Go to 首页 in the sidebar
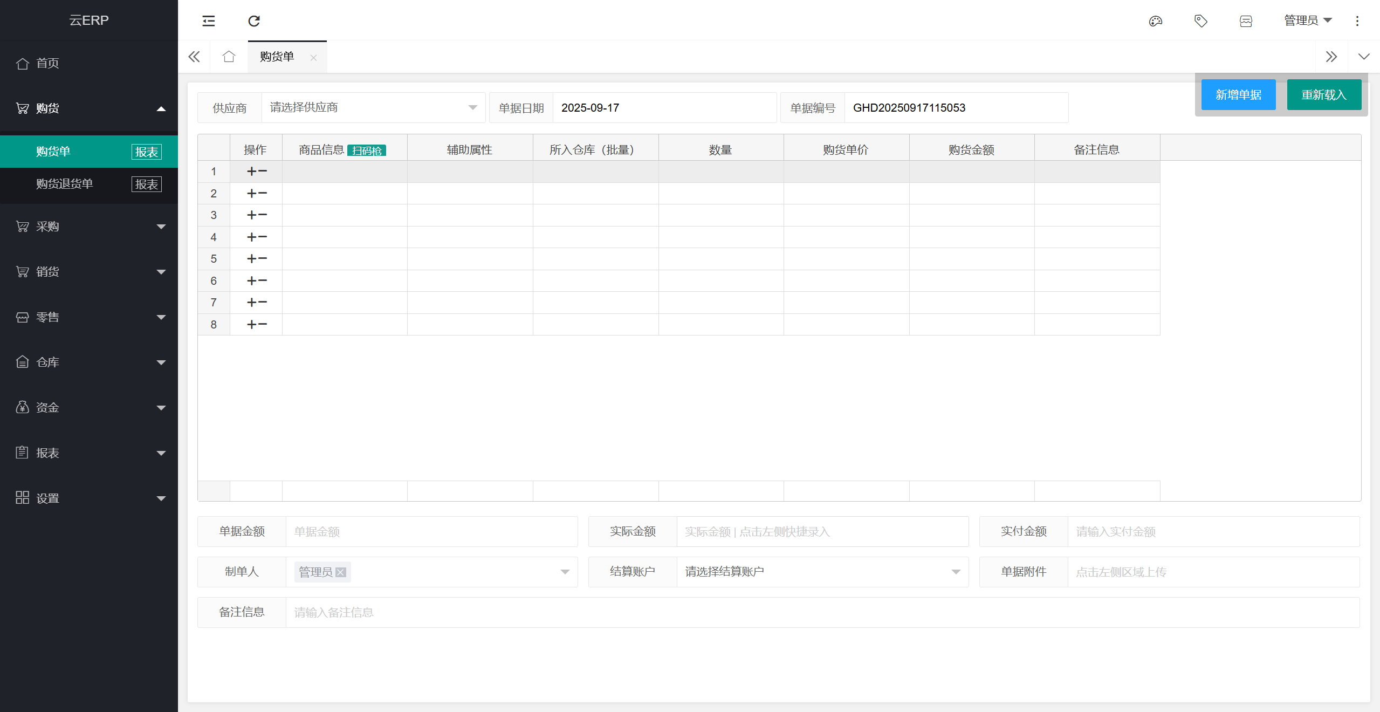Screen dimensions: 1380x712 47,63
